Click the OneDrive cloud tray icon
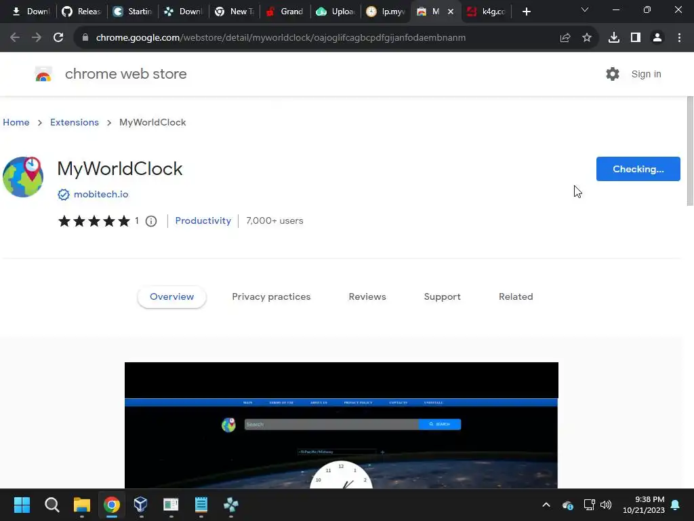The height and width of the screenshot is (521, 694). (x=568, y=505)
